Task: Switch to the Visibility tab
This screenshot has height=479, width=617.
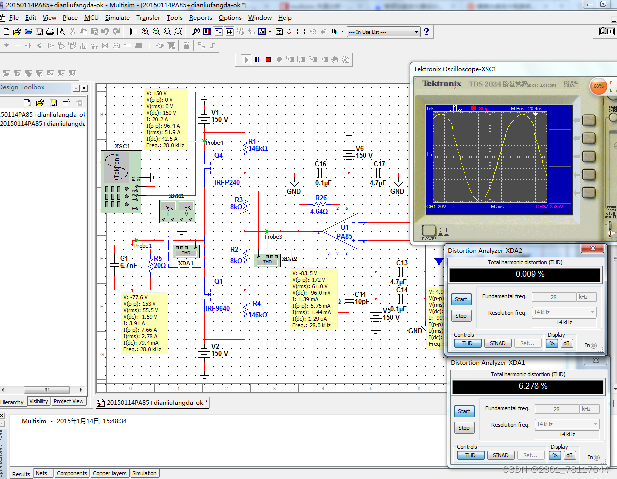Action: (x=39, y=401)
